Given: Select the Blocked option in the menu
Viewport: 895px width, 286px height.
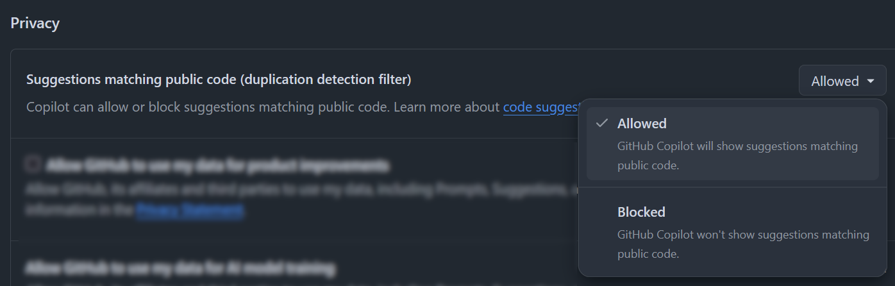Looking at the screenshot, I should tap(732, 232).
